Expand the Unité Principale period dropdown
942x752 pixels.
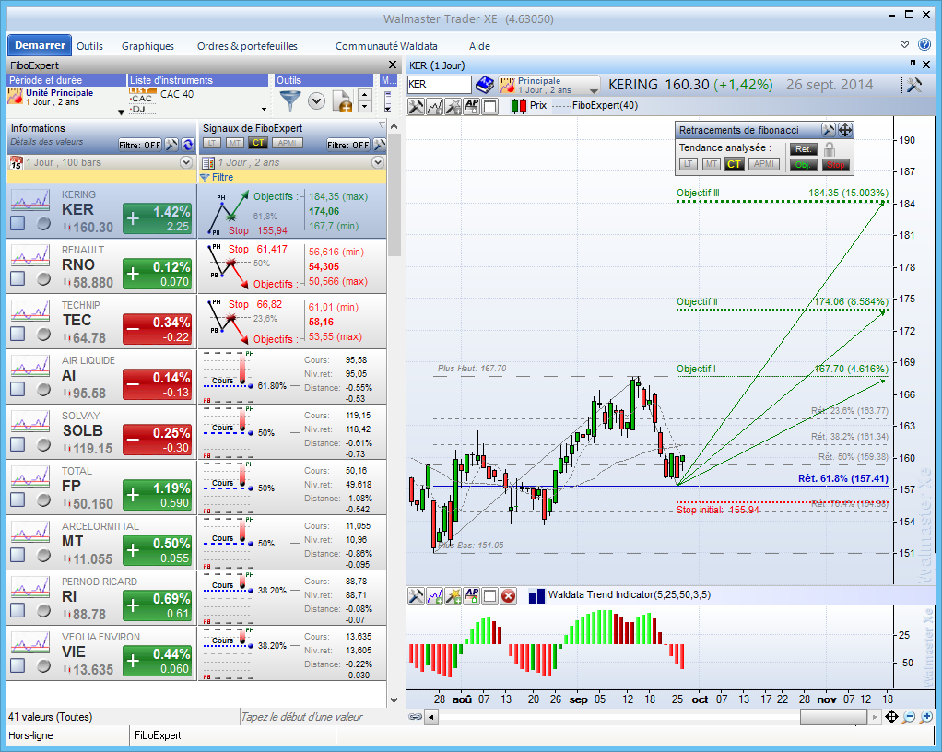click(121, 112)
